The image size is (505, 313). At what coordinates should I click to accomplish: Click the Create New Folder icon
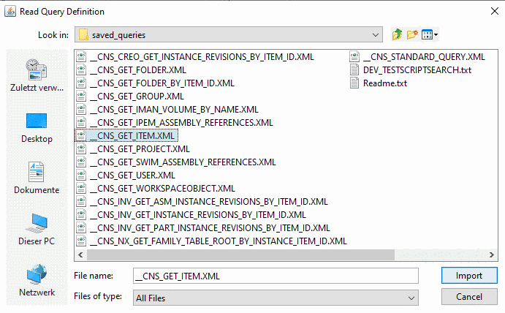412,34
